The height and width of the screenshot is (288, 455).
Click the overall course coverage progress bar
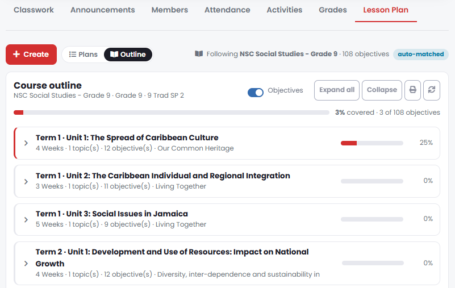click(172, 112)
